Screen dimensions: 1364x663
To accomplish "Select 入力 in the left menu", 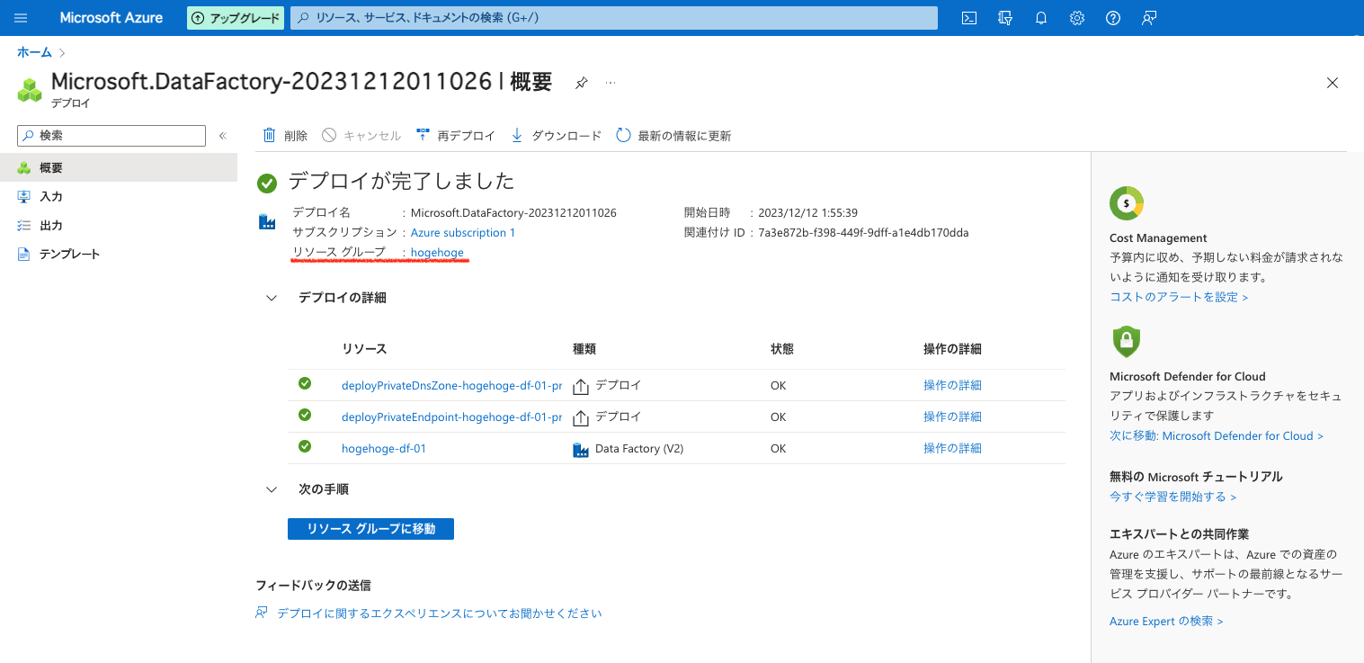I will [119, 196].
